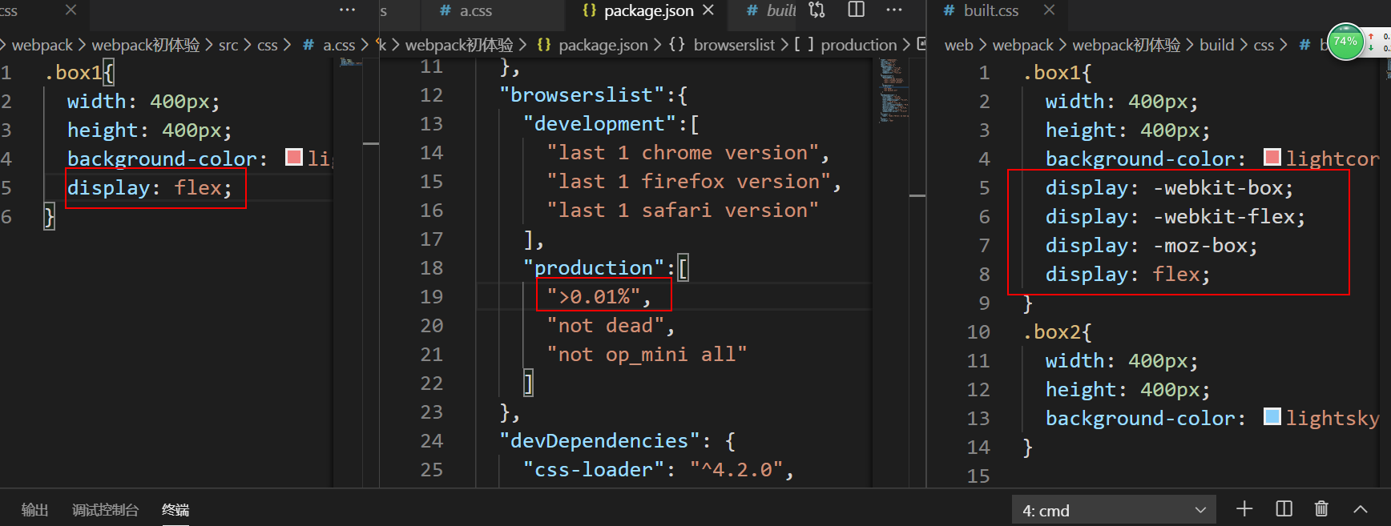
Task: Open a new terminal with the plus icon
Action: [x=1244, y=509]
